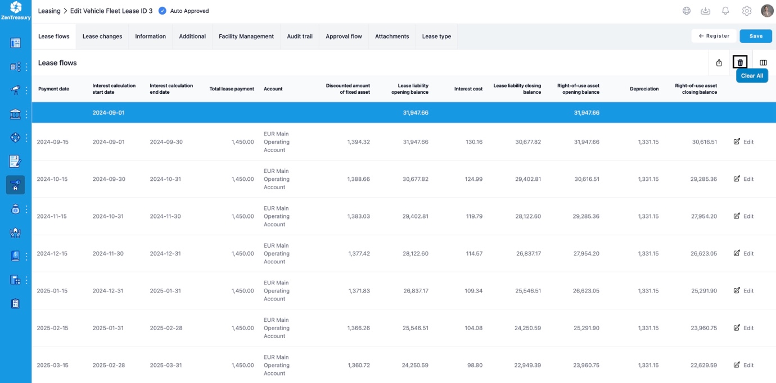The height and width of the screenshot is (383, 776).
Task: Open the Additional tab
Action: (192, 37)
